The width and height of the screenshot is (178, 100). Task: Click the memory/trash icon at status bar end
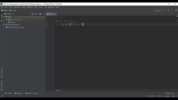pos(176,96)
